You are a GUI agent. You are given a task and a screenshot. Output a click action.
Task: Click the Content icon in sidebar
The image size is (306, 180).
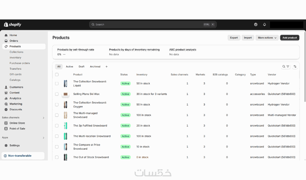tap(6, 93)
